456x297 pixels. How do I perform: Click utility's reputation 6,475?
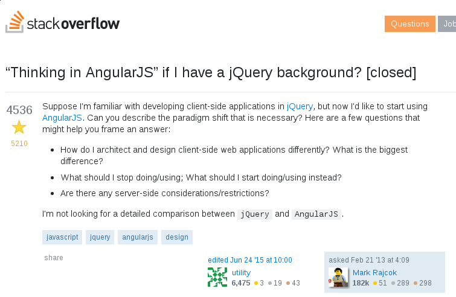coord(241,283)
